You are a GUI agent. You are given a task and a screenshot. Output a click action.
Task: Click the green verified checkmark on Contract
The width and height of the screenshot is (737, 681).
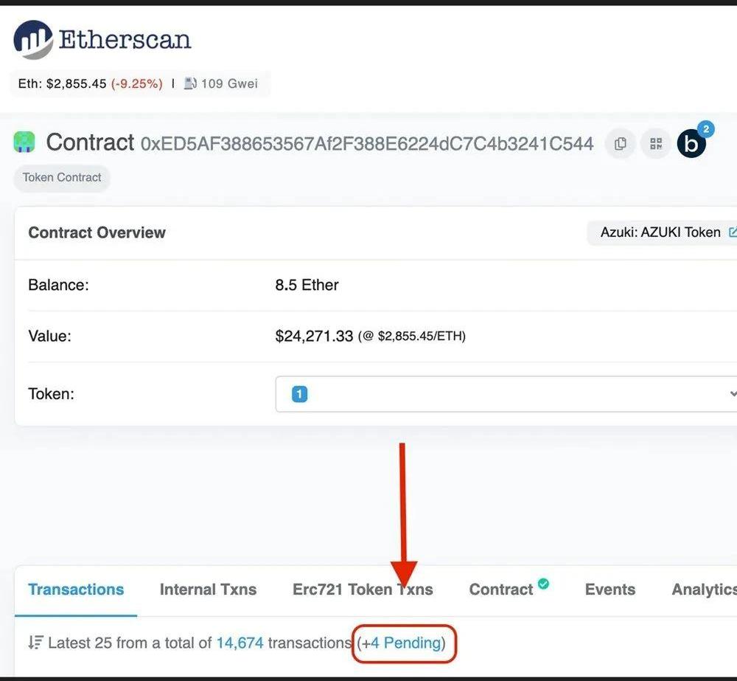[543, 584]
